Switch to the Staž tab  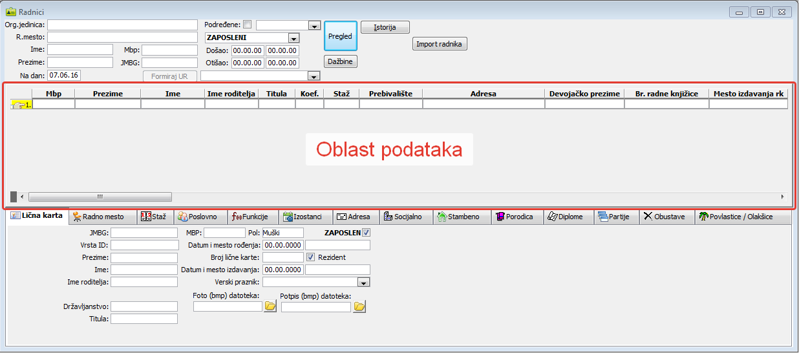tap(154, 217)
